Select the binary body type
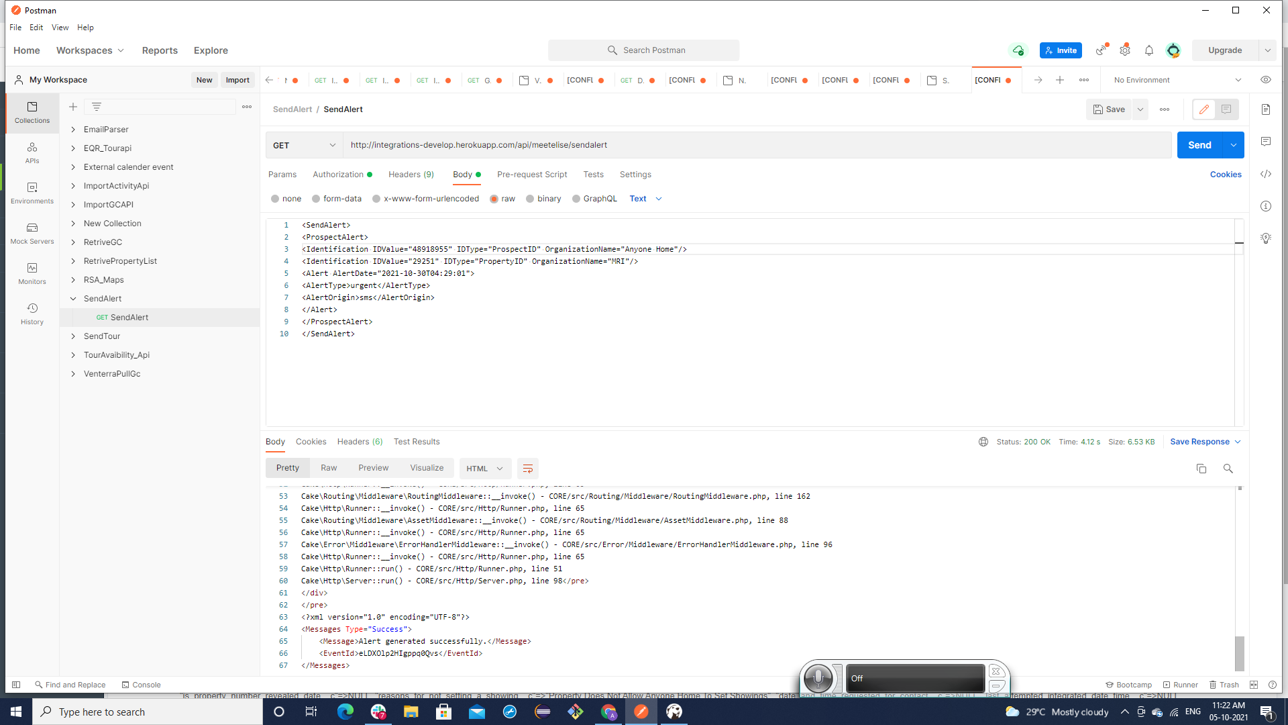Viewport: 1288px width, 725px height. click(544, 199)
